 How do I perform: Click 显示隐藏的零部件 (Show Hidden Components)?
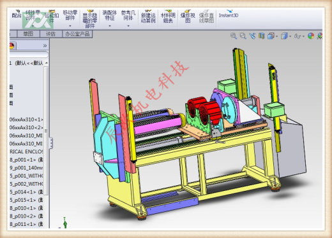90,19
